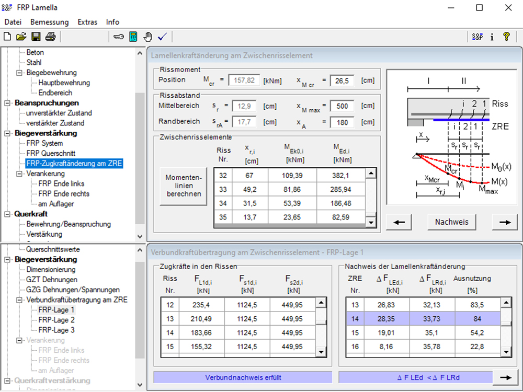Image resolution: width=523 pixels, height=392 pixels.
Task: Open the Extras menu
Action: [87, 22]
